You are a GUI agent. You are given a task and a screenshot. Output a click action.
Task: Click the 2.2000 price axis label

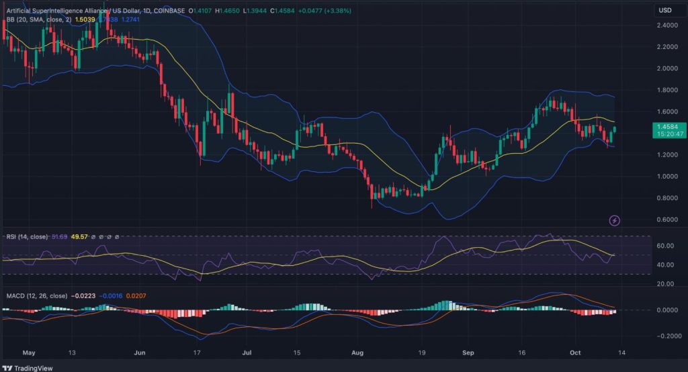tap(667, 47)
